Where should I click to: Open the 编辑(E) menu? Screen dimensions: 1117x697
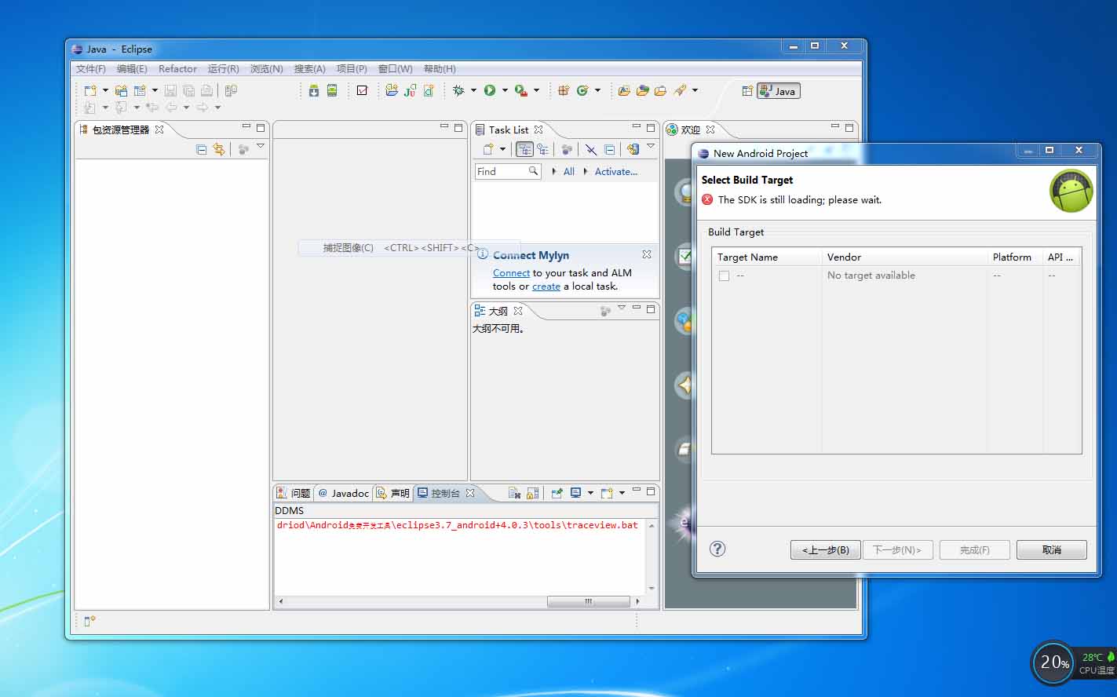[132, 69]
